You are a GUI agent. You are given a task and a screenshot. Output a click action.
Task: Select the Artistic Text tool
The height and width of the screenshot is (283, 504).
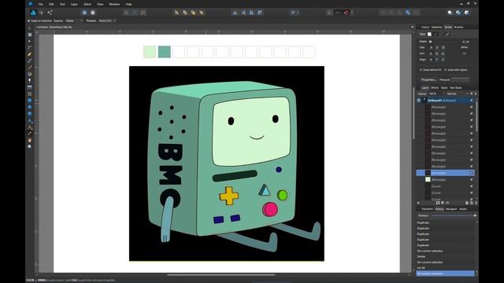[30, 127]
